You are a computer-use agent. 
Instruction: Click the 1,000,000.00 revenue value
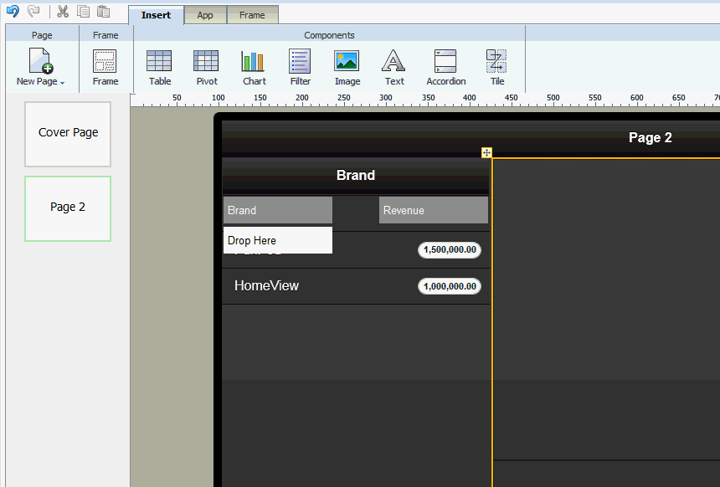pos(450,286)
